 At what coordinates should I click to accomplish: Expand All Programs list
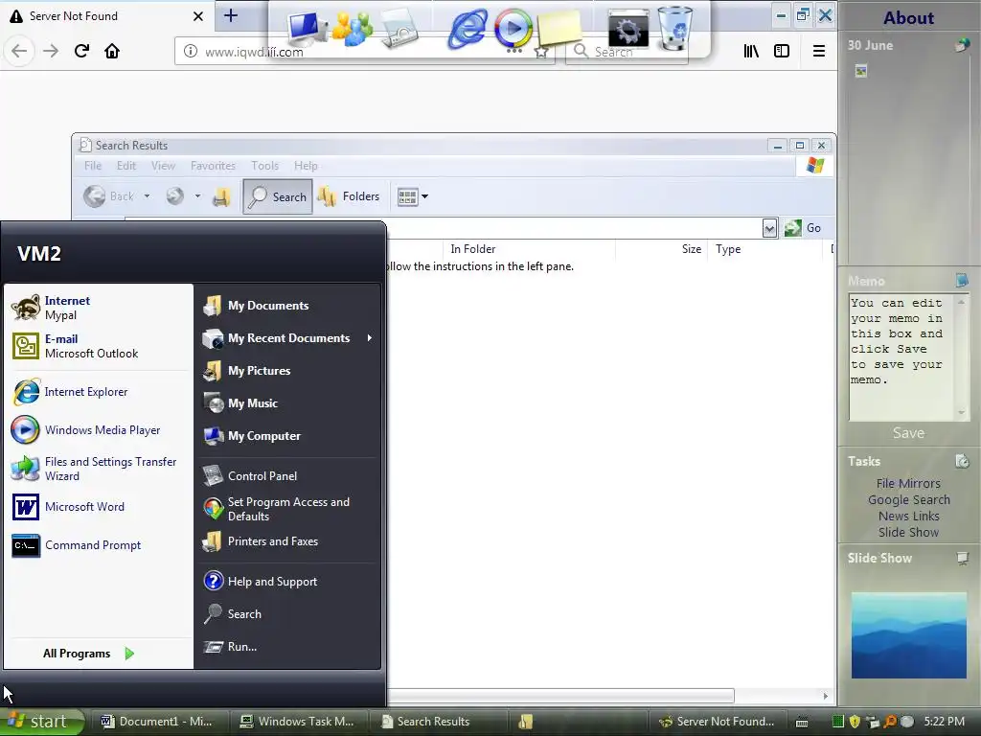point(89,654)
